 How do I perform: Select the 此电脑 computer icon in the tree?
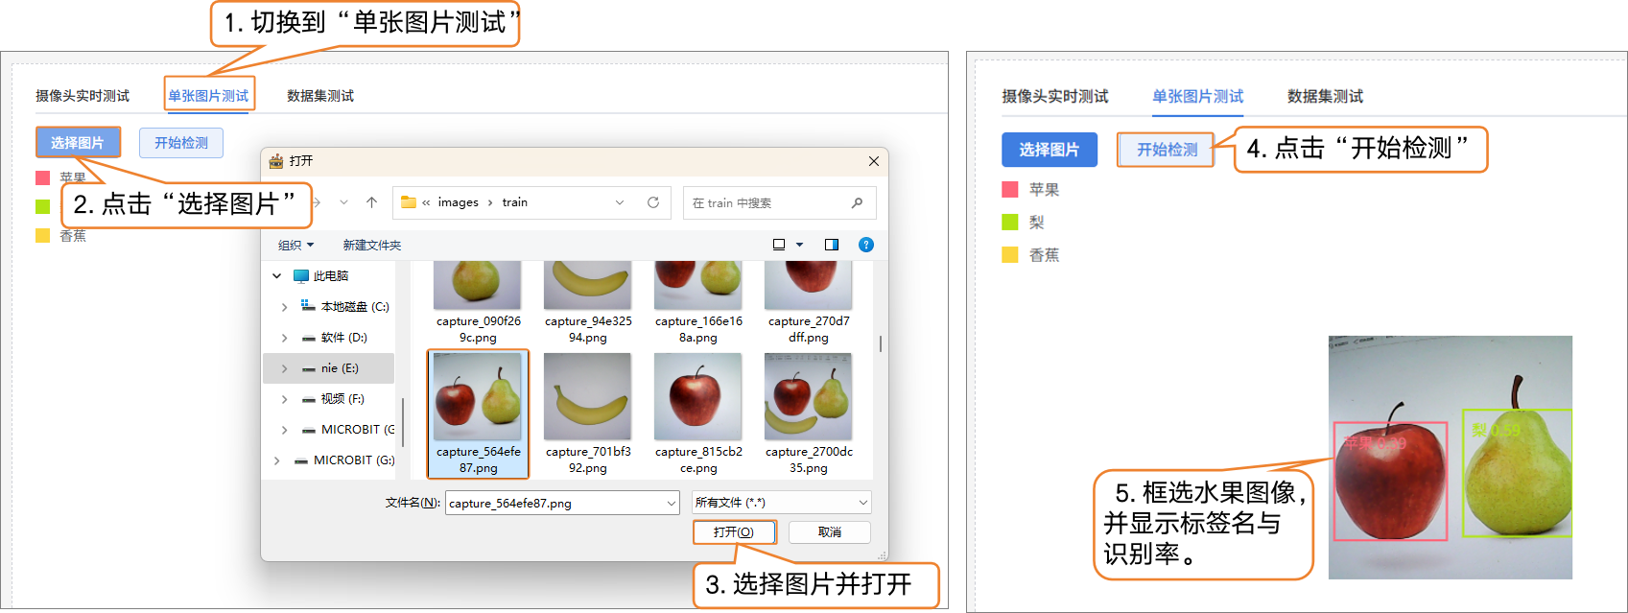pyautogui.click(x=301, y=276)
